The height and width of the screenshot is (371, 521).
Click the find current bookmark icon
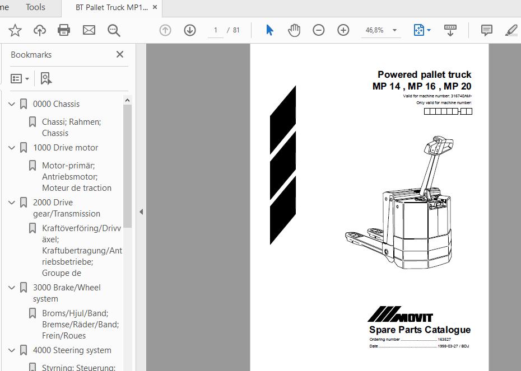click(x=46, y=79)
